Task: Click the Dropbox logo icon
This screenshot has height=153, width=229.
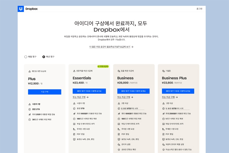Action: tap(21, 9)
